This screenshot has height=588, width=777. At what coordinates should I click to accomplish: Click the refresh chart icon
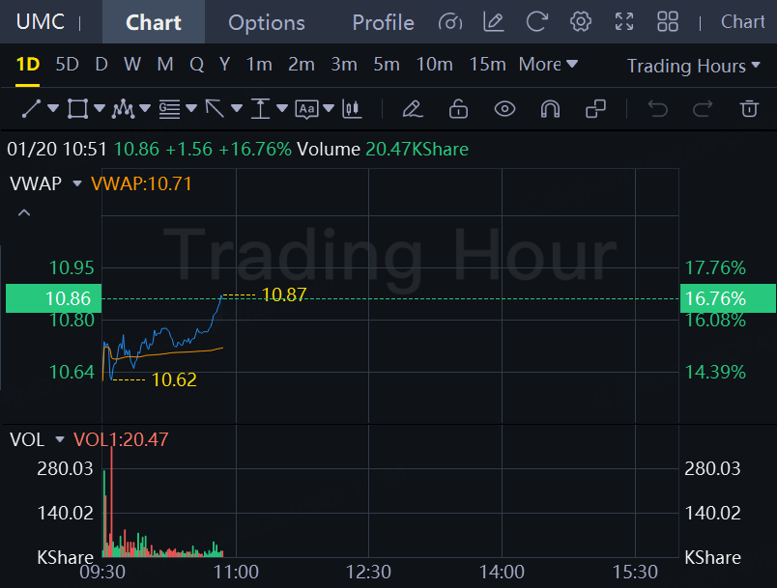(x=537, y=22)
